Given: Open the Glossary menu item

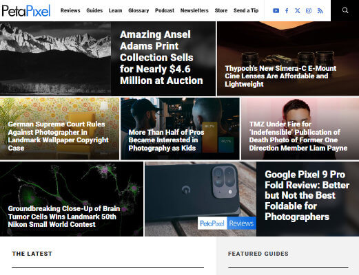Looking at the screenshot, I should tap(139, 10).
